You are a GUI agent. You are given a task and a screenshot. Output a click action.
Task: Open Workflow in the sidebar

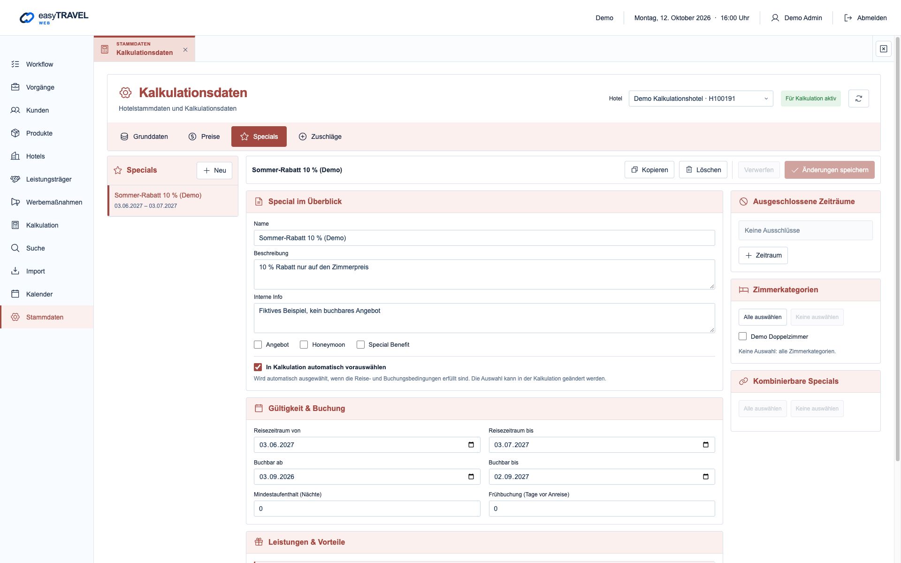(x=46, y=64)
